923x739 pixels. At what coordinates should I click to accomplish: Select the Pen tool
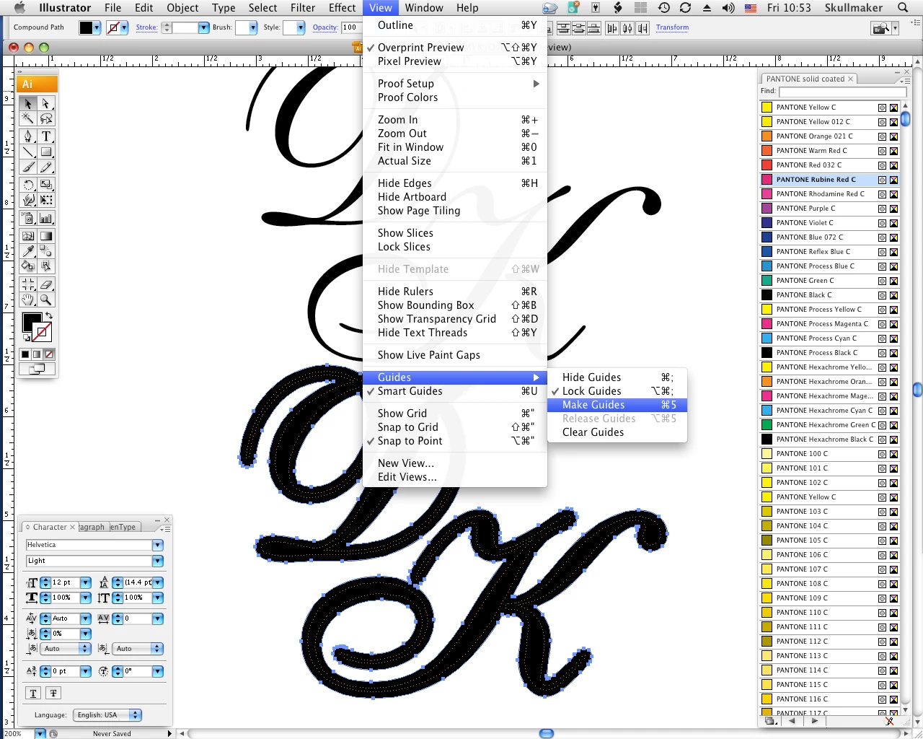28,136
